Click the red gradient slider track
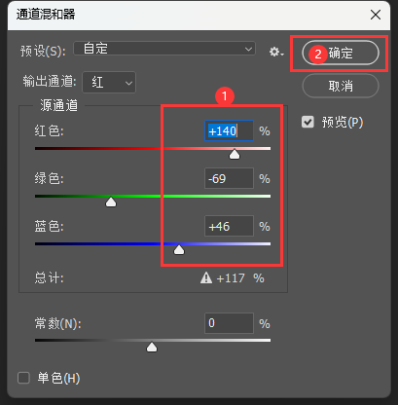Screen dimensions: 398x405 pyautogui.click(x=153, y=148)
